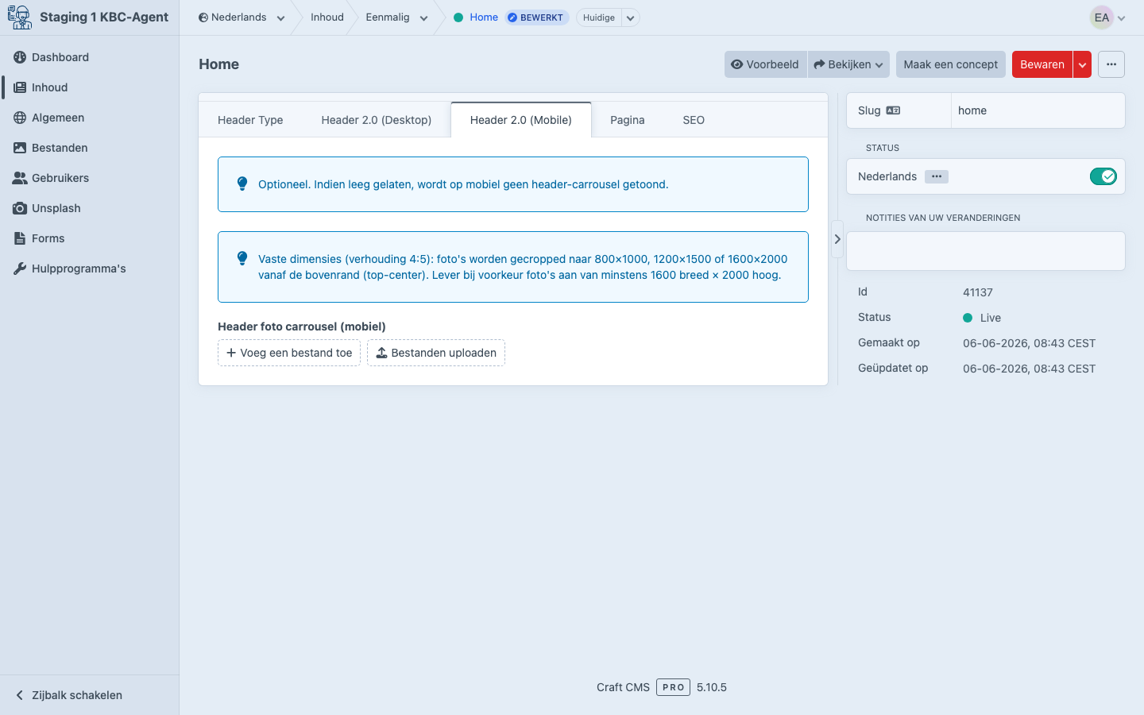Viewport: 1144px width, 715px height.
Task: Click the slug translatable icon
Action: point(894,110)
